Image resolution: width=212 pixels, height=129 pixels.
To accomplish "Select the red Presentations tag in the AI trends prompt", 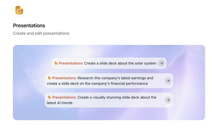I will click(x=64, y=97).
